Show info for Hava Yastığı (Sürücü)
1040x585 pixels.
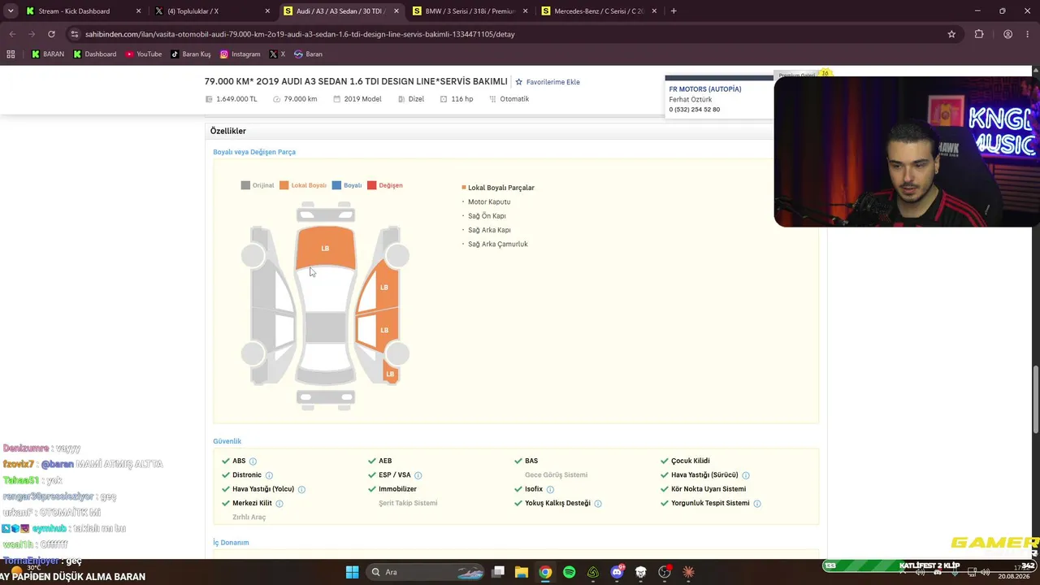point(745,475)
